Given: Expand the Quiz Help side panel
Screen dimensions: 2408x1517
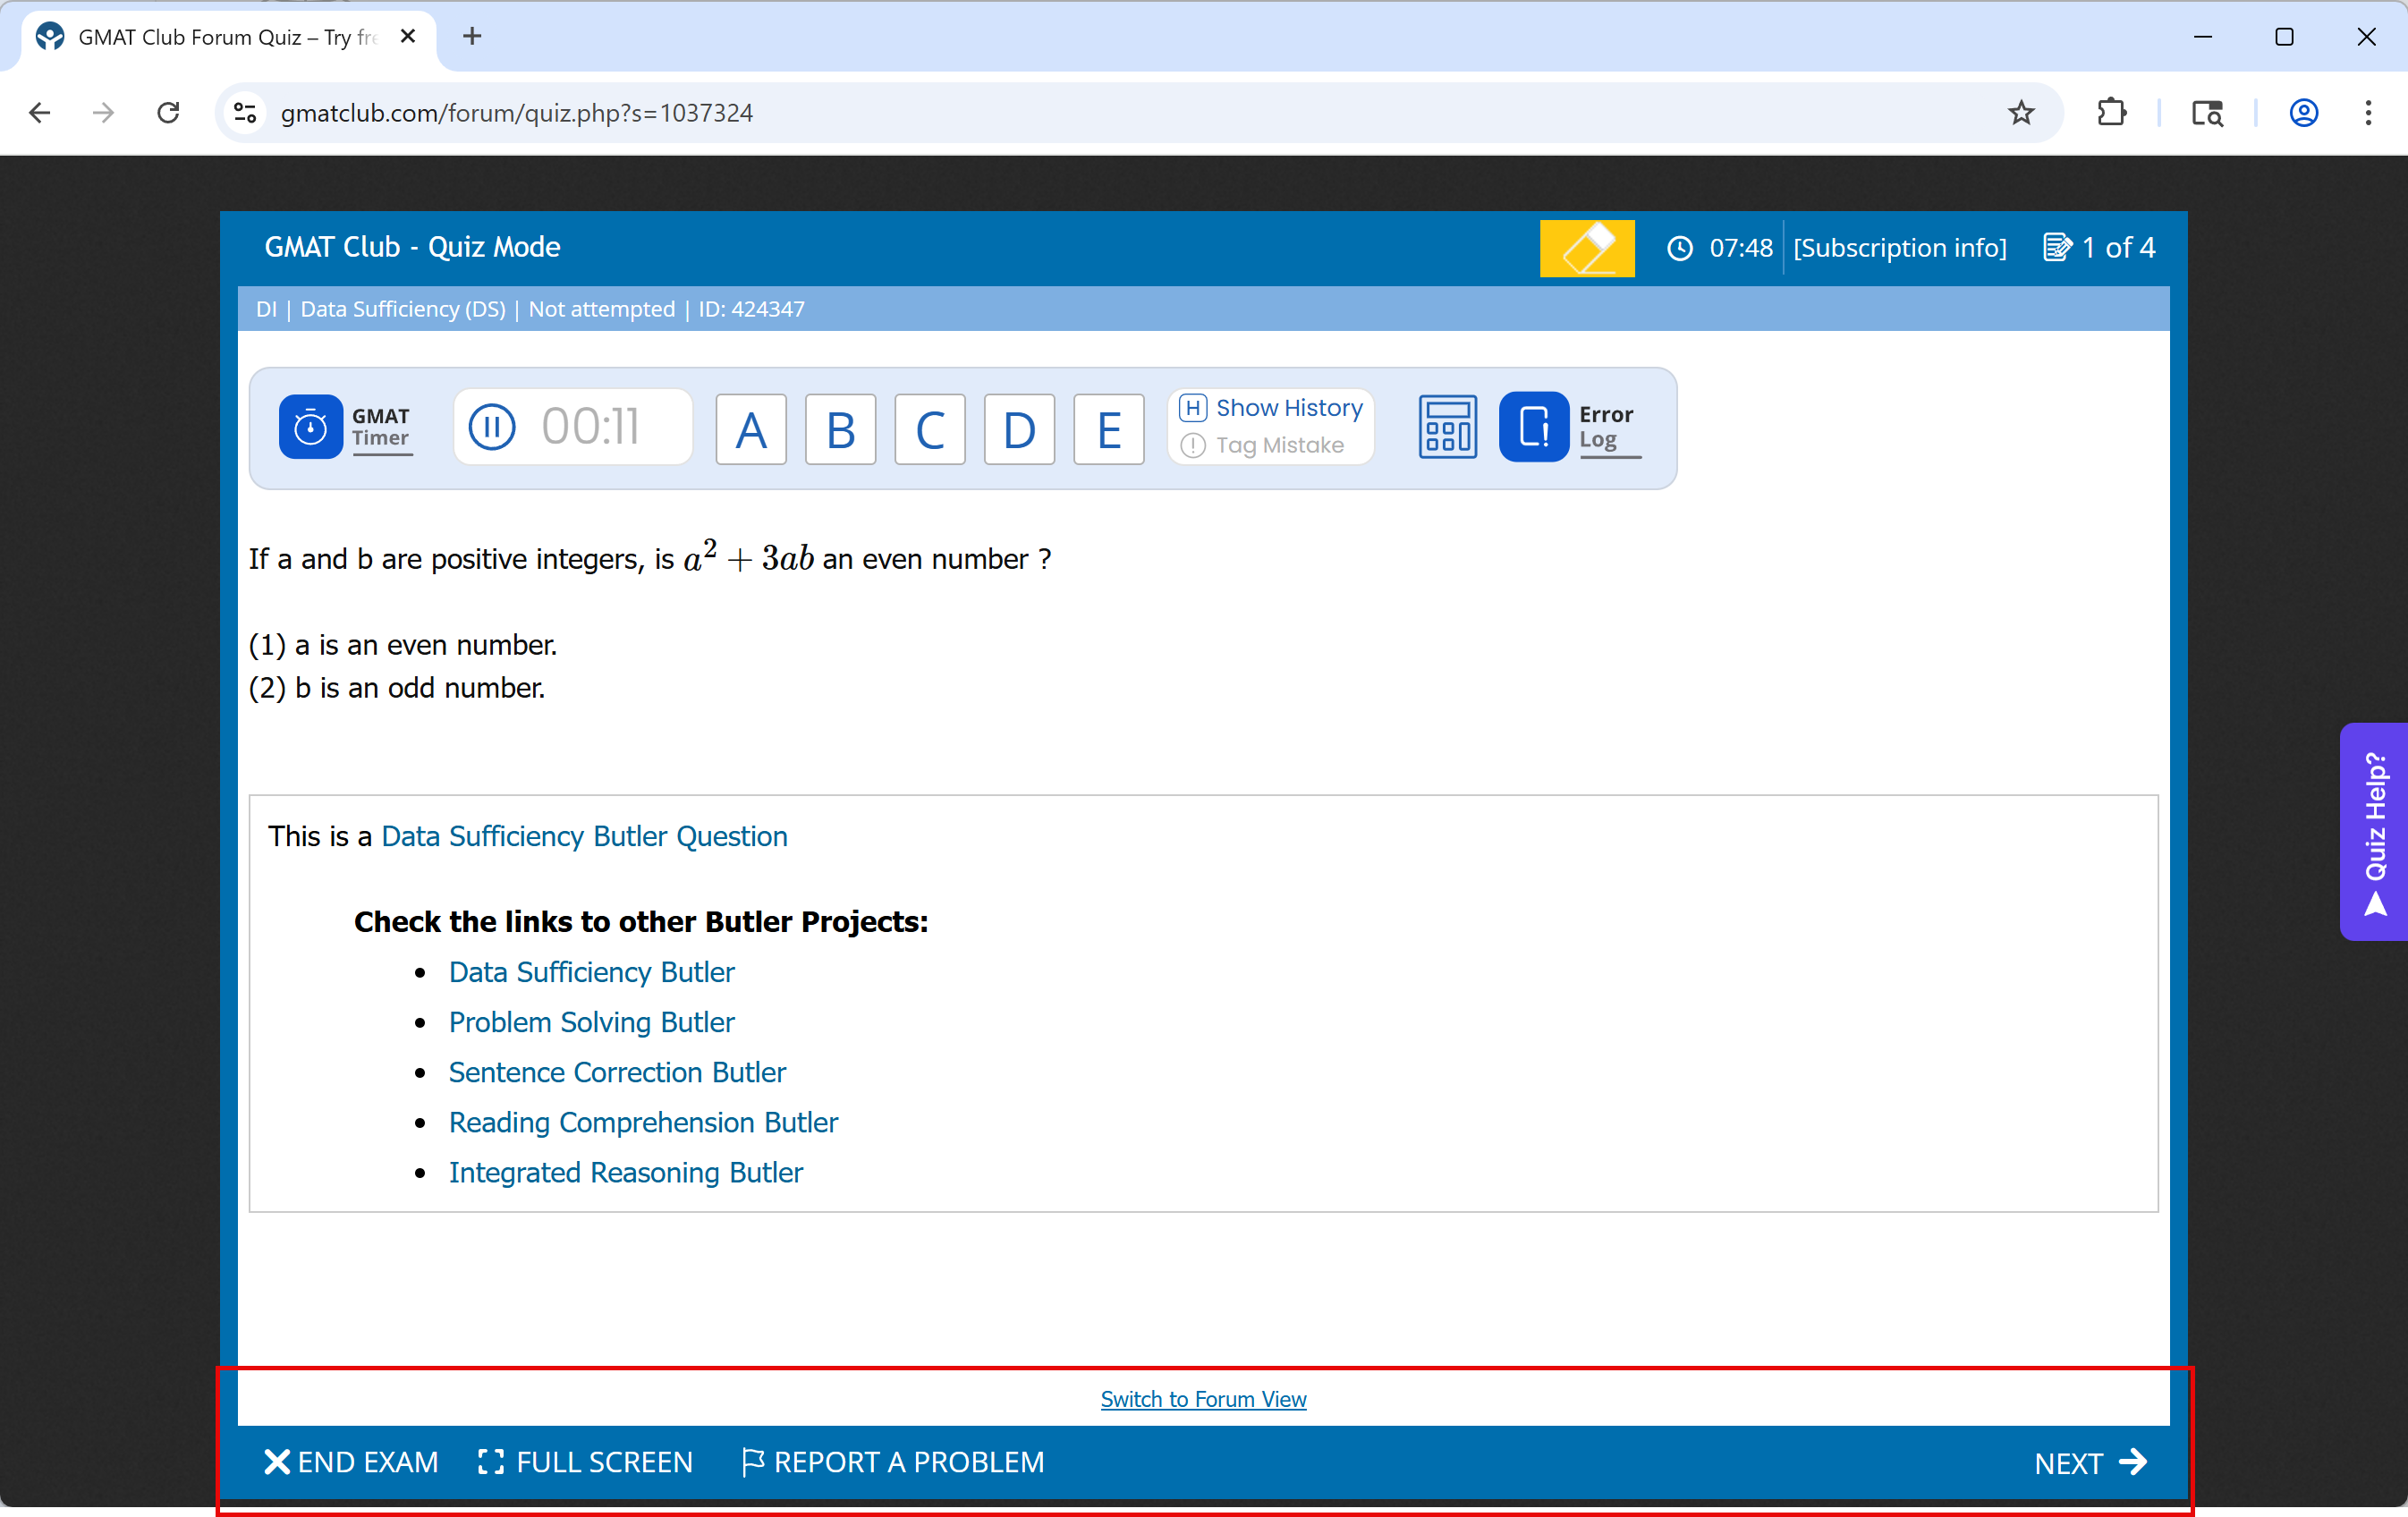Looking at the screenshot, I should (x=2375, y=831).
